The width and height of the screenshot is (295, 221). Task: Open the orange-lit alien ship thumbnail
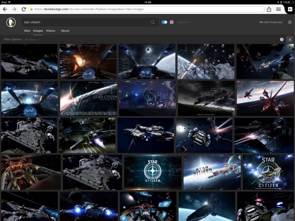[31, 172]
